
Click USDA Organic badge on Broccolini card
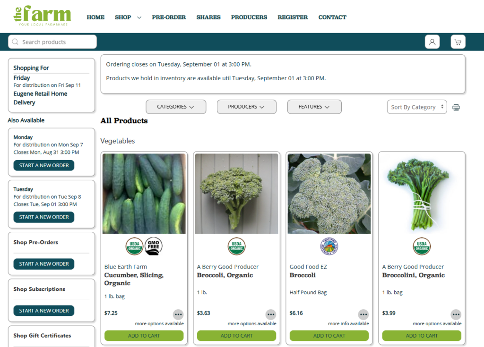pos(422,246)
